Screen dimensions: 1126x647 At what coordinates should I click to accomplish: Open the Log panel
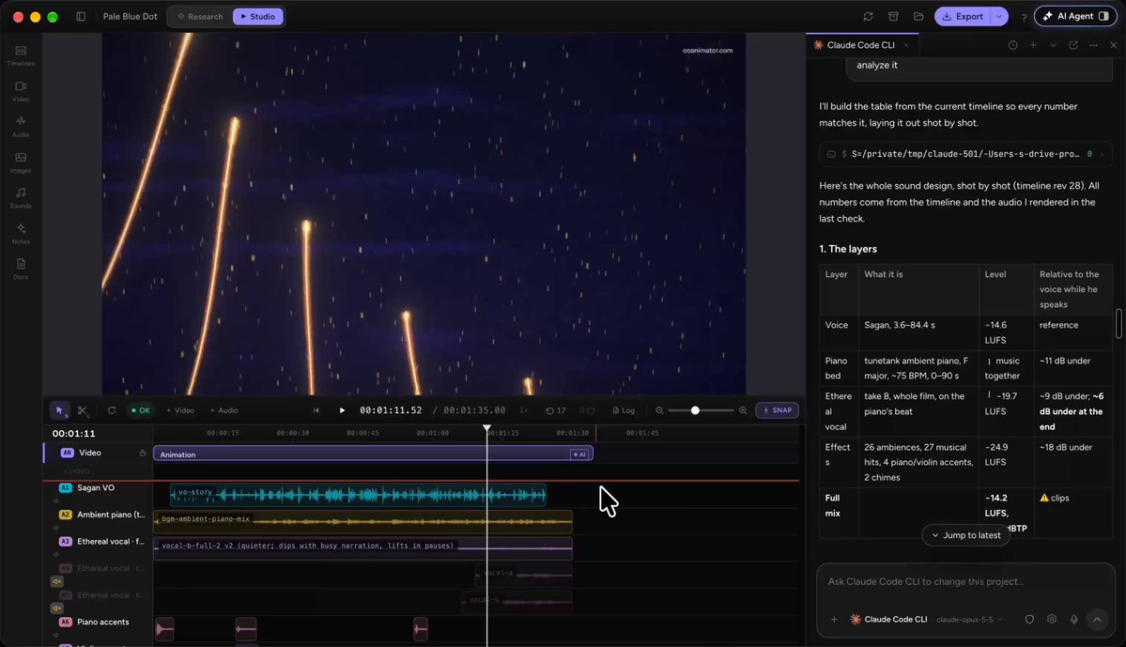pyautogui.click(x=624, y=410)
